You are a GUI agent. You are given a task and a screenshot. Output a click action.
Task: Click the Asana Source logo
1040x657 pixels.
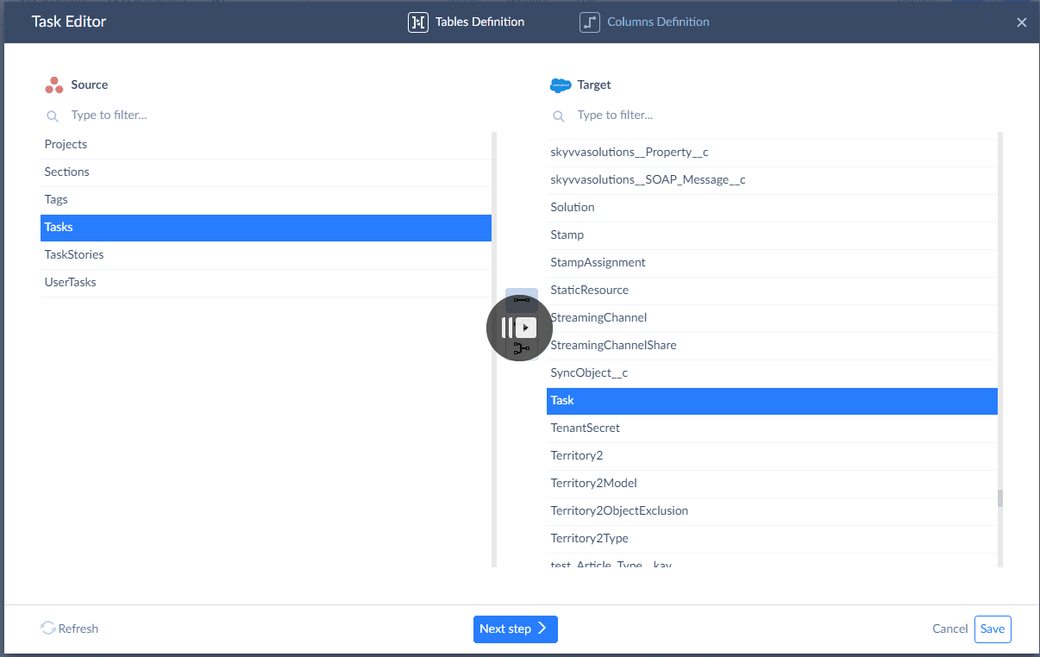(54, 85)
